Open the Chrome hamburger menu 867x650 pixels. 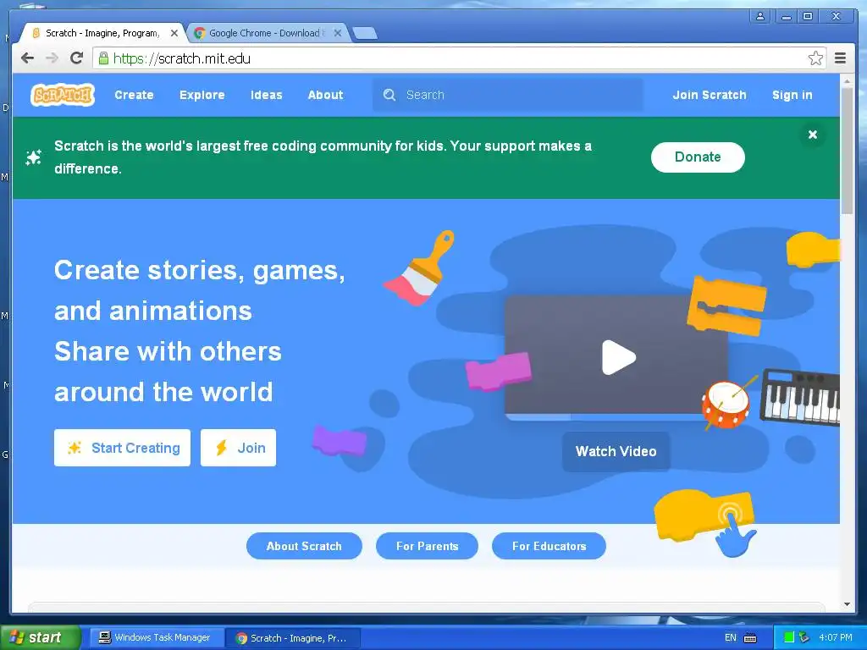(840, 58)
